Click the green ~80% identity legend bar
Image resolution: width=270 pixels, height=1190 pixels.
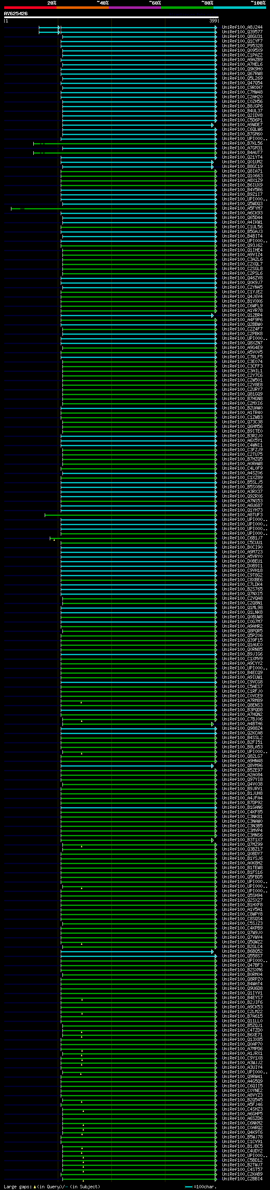pos(187,8)
